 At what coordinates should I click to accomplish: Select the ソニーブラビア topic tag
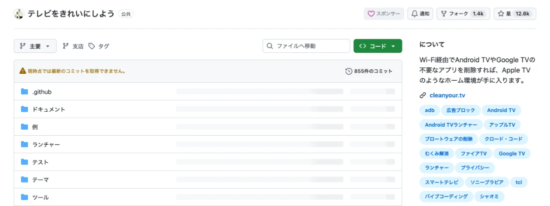(487, 182)
